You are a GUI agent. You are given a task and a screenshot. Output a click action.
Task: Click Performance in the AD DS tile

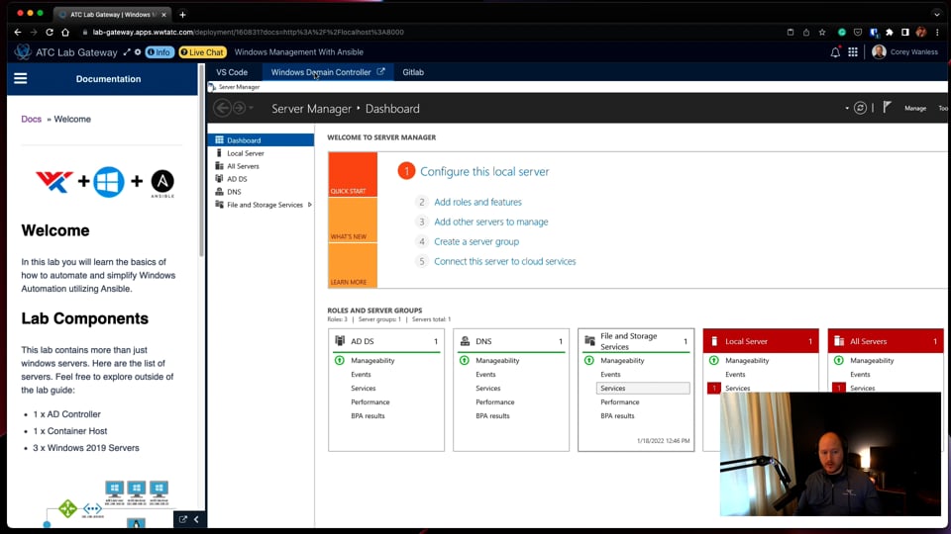point(370,402)
